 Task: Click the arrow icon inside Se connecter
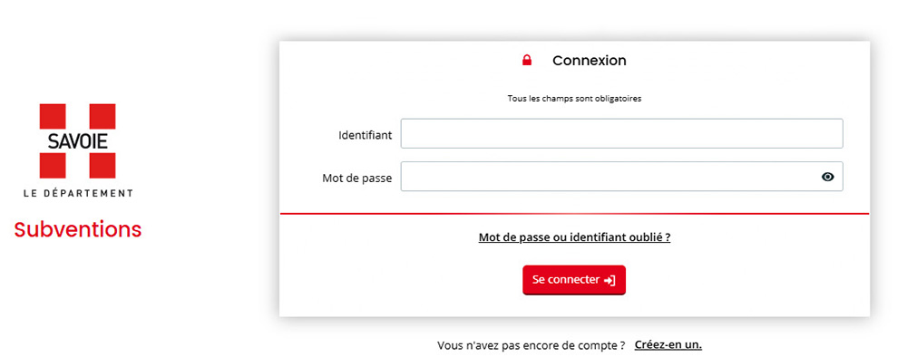pos(610,280)
